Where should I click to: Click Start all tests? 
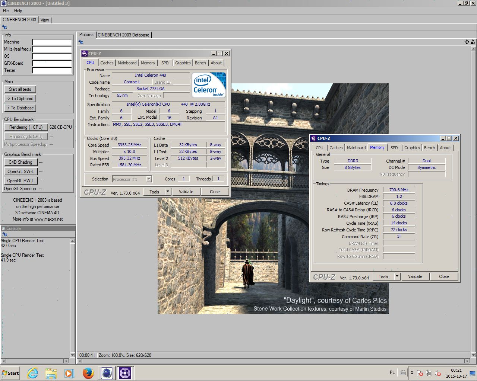20,89
